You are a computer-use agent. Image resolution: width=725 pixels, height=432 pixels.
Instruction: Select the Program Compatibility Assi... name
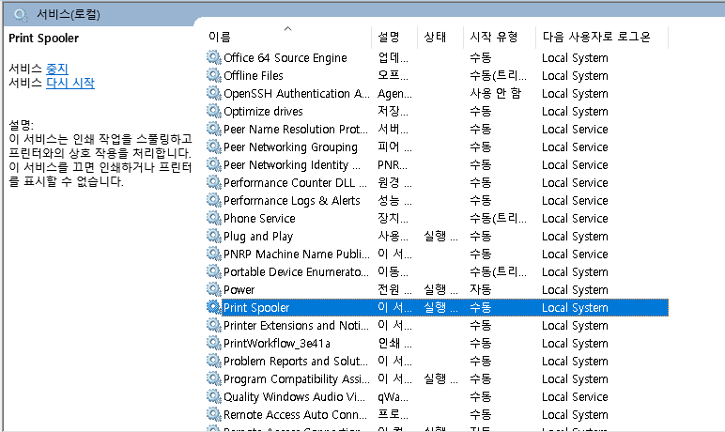pyautogui.click(x=297, y=379)
